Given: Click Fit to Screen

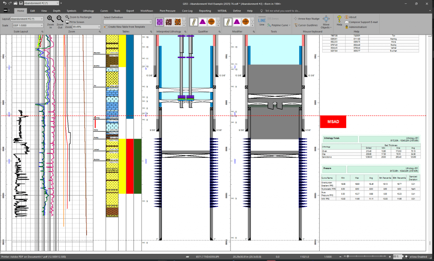Looking at the screenshot, I should pos(75,22).
